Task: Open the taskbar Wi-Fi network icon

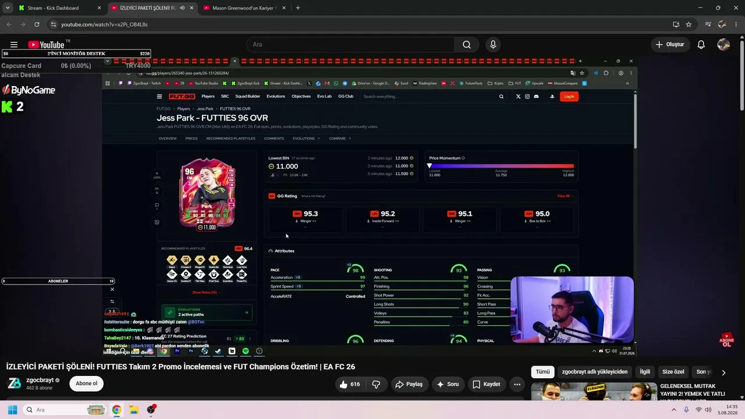Action: click(698, 410)
